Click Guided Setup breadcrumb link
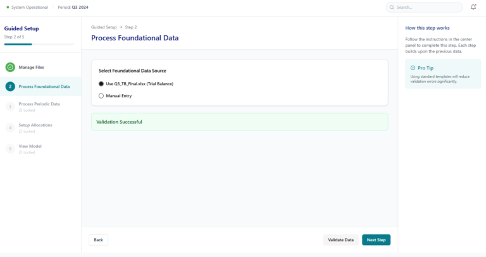Viewport: 486px width, 257px height. [x=104, y=27]
